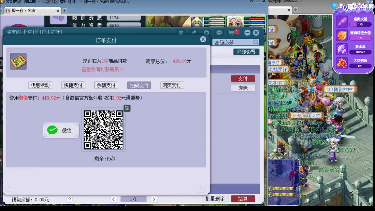Click the 盛典超级火箭 1/1 progress bar
The height and width of the screenshot is (211, 375).
(x=360, y=38)
